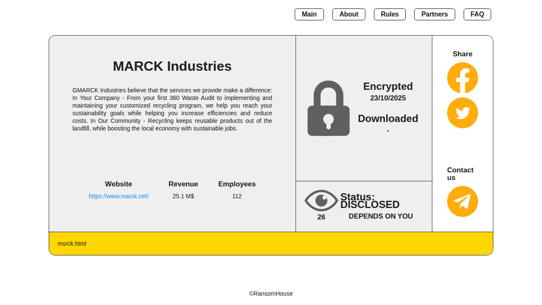Click the 25.1 M$ revenue value
The height and width of the screenshot is (305, 542).
(183, 196)
